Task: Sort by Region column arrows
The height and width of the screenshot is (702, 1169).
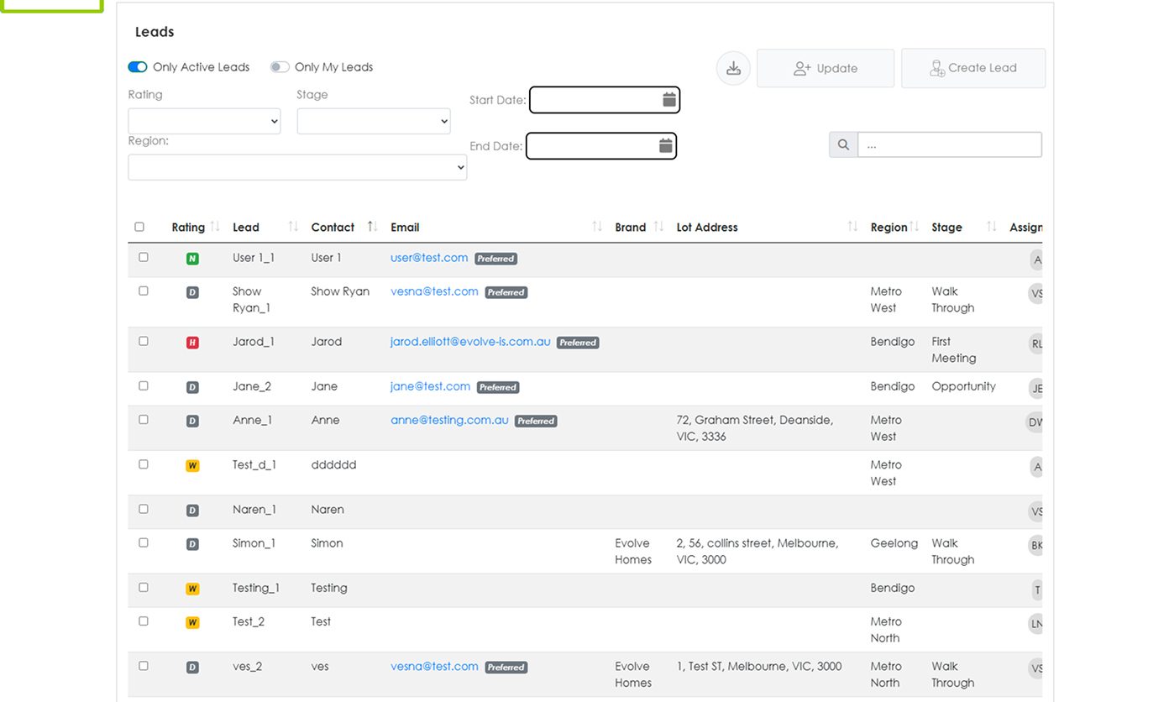Action: 915,227
